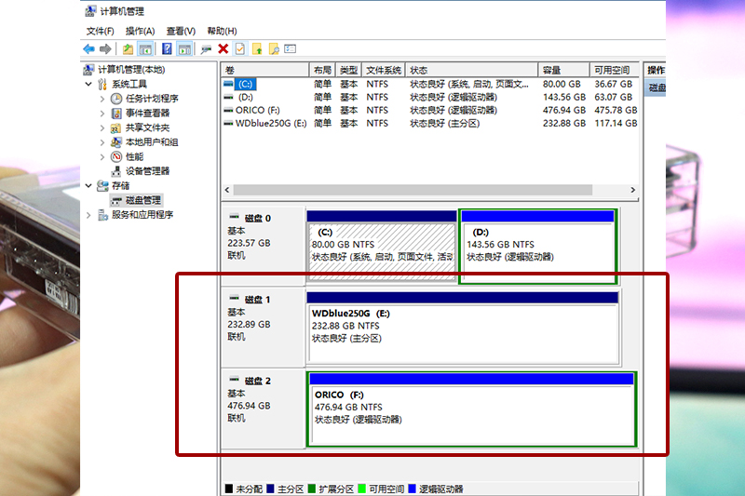Open 设备管理器 from the tree

[x=147, y=171]
